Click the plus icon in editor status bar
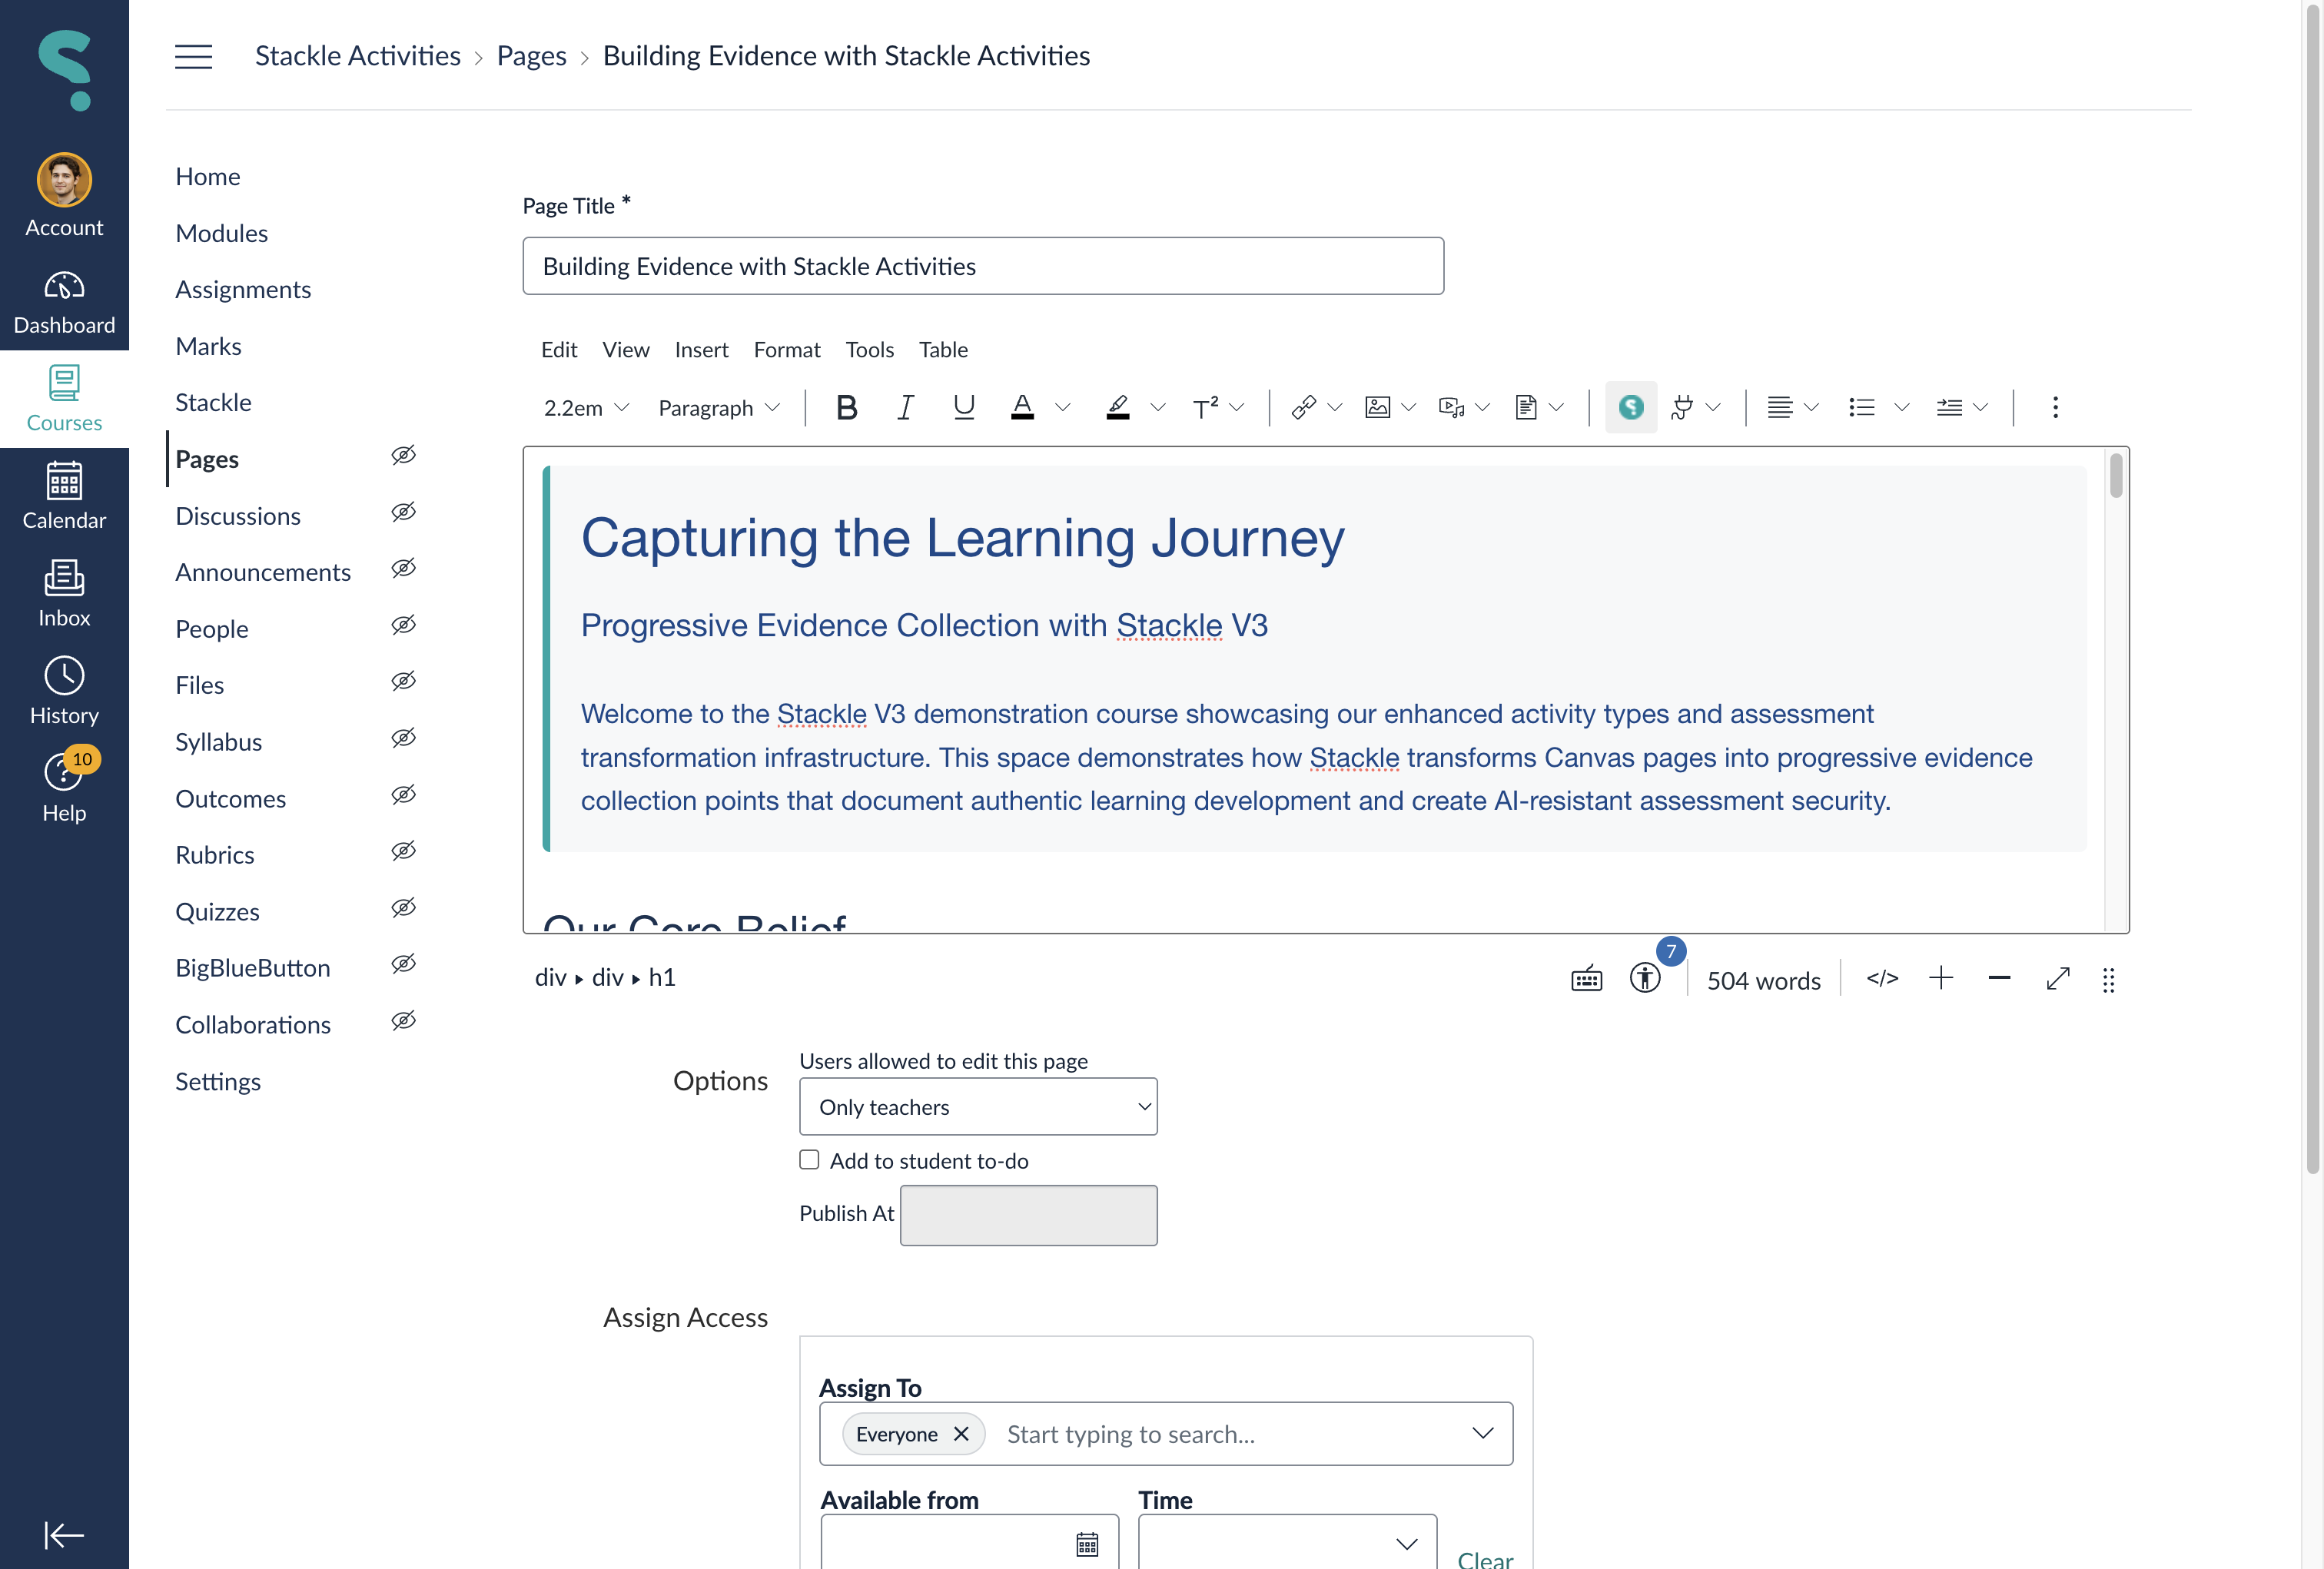 tap(1940, 979)
